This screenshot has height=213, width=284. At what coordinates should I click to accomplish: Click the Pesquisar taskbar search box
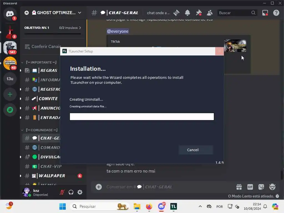100,206
